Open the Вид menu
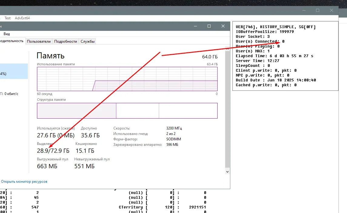The height and width of the screenshot is (213, 347). coord(6,34)
